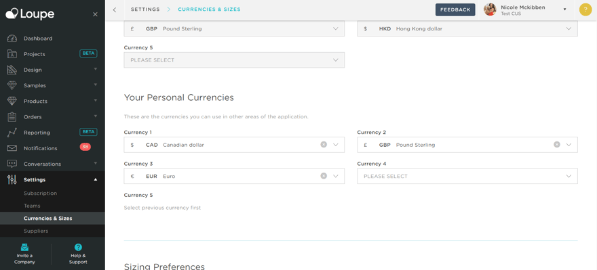The image size is (597, 270).
Task: Click the Invite a Company label
Action: pyautogui.click(x=24, y=258)
